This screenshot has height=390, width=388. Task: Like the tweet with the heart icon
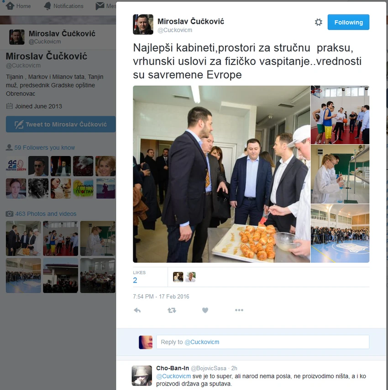[x=205, y=310]
